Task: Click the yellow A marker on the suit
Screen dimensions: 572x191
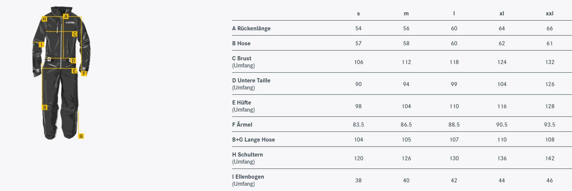Action: (x=66, y=16)
